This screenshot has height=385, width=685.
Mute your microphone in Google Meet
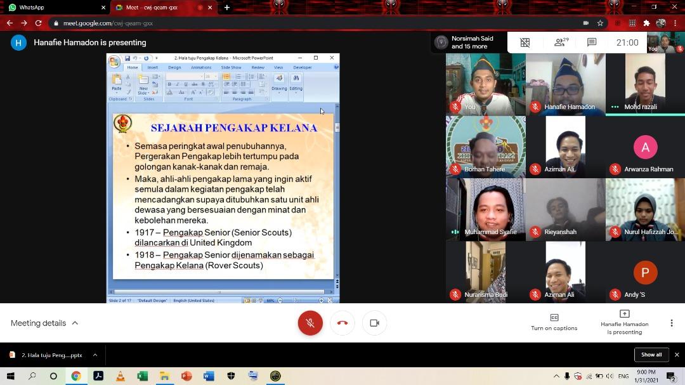point(310,323)
